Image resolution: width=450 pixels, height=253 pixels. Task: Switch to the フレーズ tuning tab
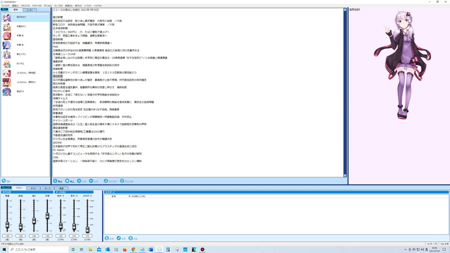(47, 188)
